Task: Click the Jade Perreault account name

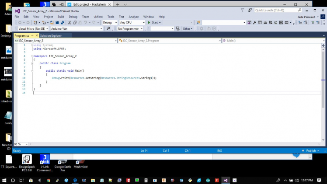Action: [x=306, y=17]
